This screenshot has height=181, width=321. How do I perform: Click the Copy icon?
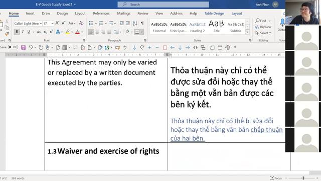click(7, 27)
